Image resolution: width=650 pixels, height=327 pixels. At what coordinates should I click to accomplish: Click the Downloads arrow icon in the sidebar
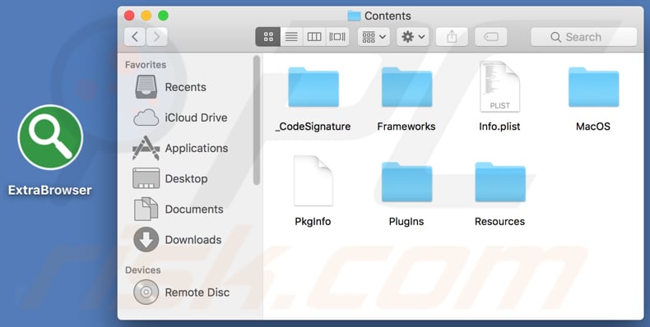pyautogui.click(x=146, y=239)
